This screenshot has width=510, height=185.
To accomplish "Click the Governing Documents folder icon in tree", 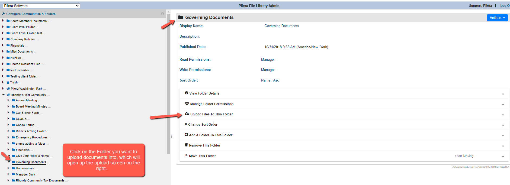I will tap(14, 162).
